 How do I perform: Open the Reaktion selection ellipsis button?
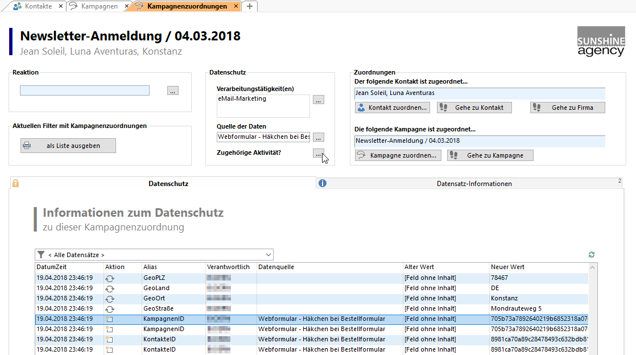pyautogui.click(x=173, y=90)
